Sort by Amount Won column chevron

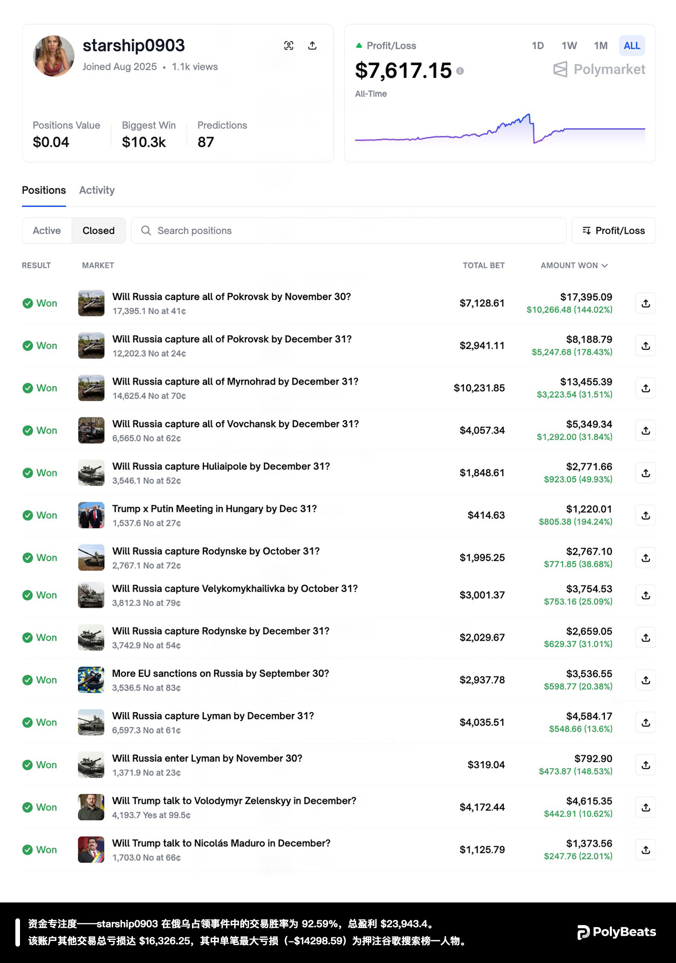[605, 266]
